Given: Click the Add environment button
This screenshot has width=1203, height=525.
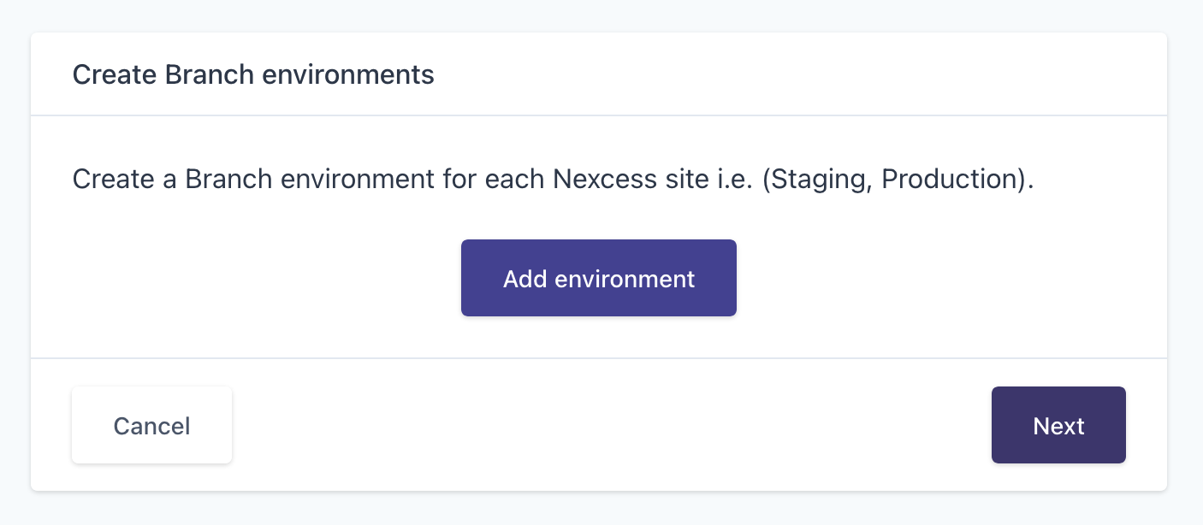Looking at the screenshot, I should (x=598, y=278).
